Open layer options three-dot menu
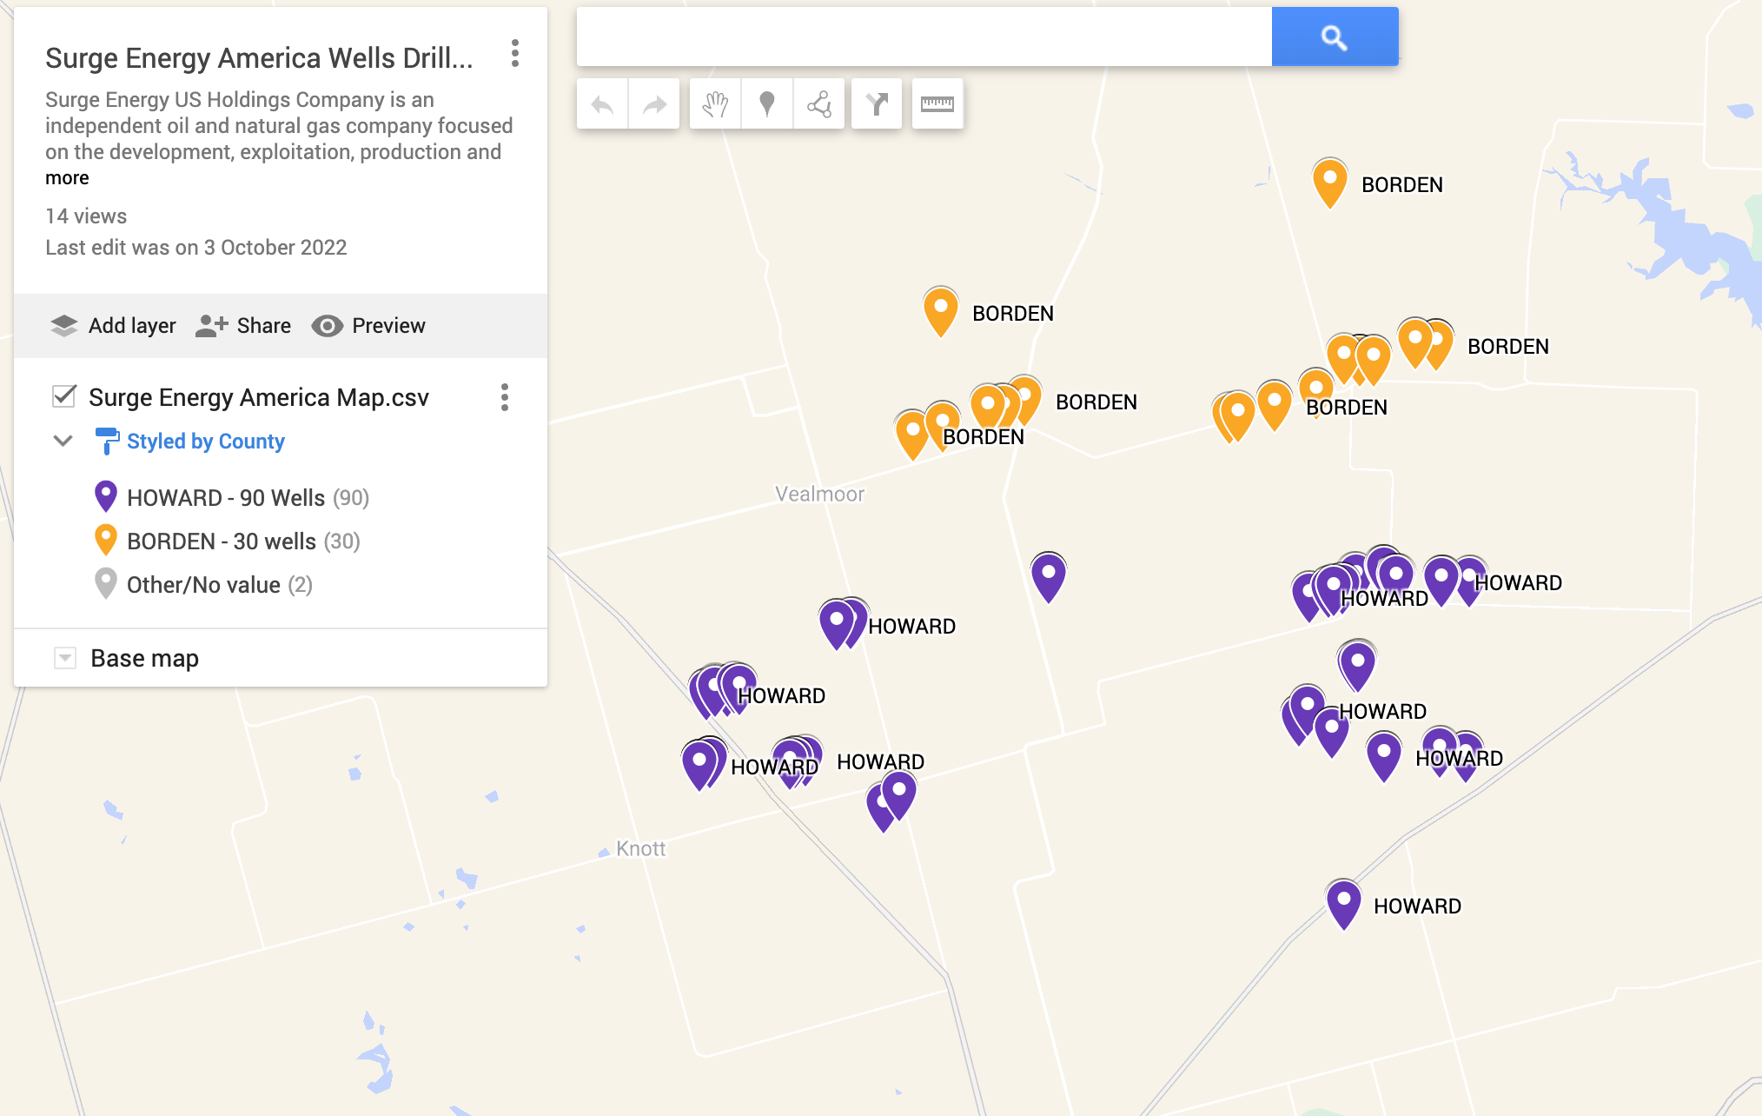This screenshot has width=1762, height=1116. (504, 397)
